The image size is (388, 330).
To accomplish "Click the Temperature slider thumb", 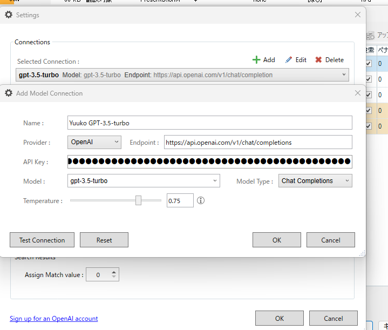I will [x=138, y=200].
